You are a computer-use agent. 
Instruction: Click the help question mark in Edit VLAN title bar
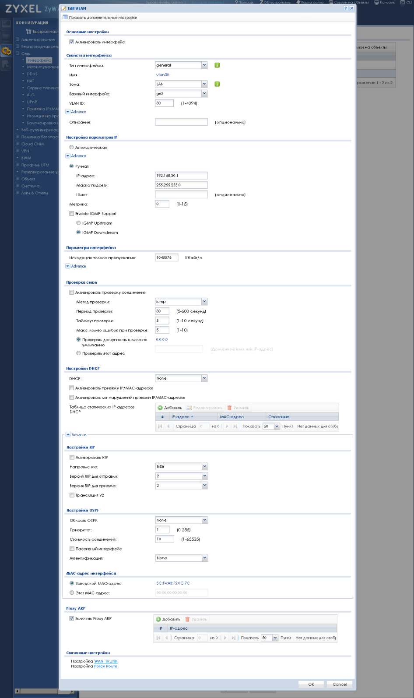click(x=346, y=8)
